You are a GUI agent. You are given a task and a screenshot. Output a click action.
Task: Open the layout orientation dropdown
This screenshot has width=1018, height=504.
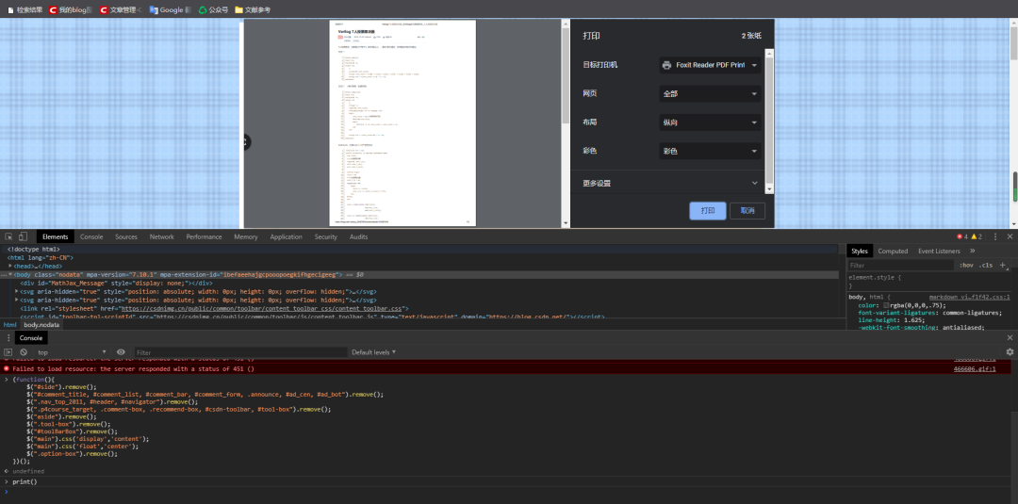[x=710, y=122]
